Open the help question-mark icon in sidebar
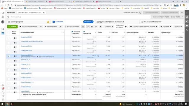Screen dimensions: 189x106 pos(3,96)
